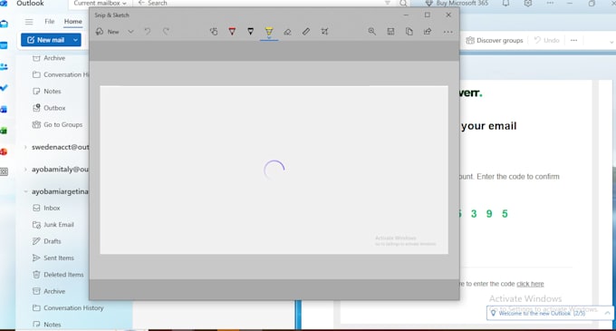
Task: Open the lower Conversation History folder
Action: click(68, 307)
